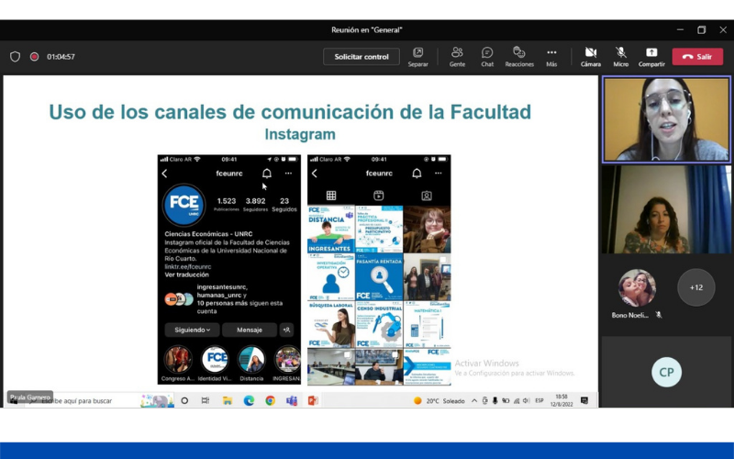The width and height of the screenshot is (734, 459).
Task: Open the linktr.ee/fceunrc link
Action: coord(188,266)
